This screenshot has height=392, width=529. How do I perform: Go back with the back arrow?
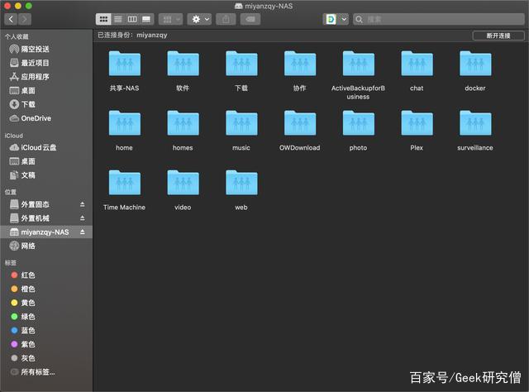(11, 19)
